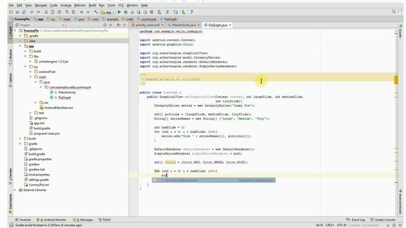Expand the androidTest folder arrow
The width and height of the screenshot is (406, 228).
[x=30, y=72]
